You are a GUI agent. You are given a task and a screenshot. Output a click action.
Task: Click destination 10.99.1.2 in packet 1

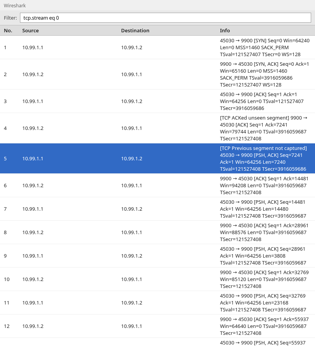(132, 47)
